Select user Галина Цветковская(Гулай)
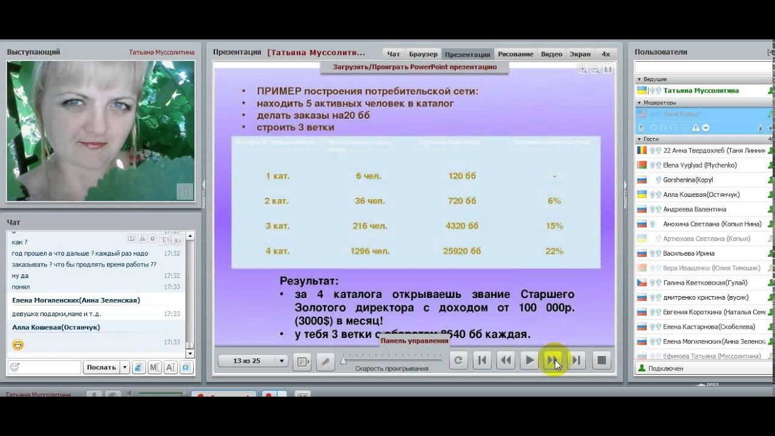 [x=705, y=283]
